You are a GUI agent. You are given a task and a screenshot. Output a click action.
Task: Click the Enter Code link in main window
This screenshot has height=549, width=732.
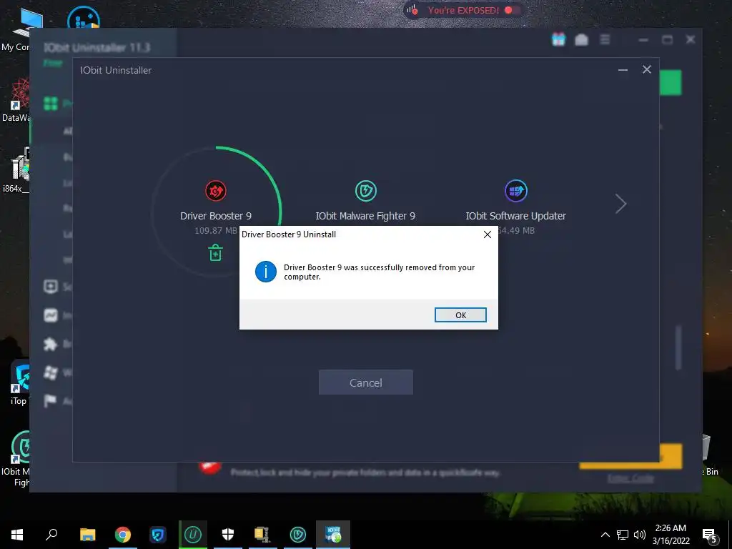point(630,478)
